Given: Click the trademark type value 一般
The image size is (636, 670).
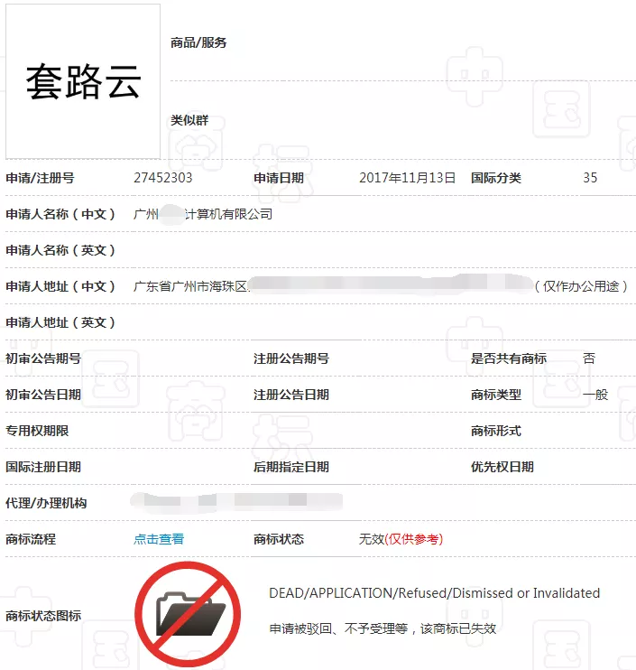Looking at the screenshot, I should [x=595, y=395].
